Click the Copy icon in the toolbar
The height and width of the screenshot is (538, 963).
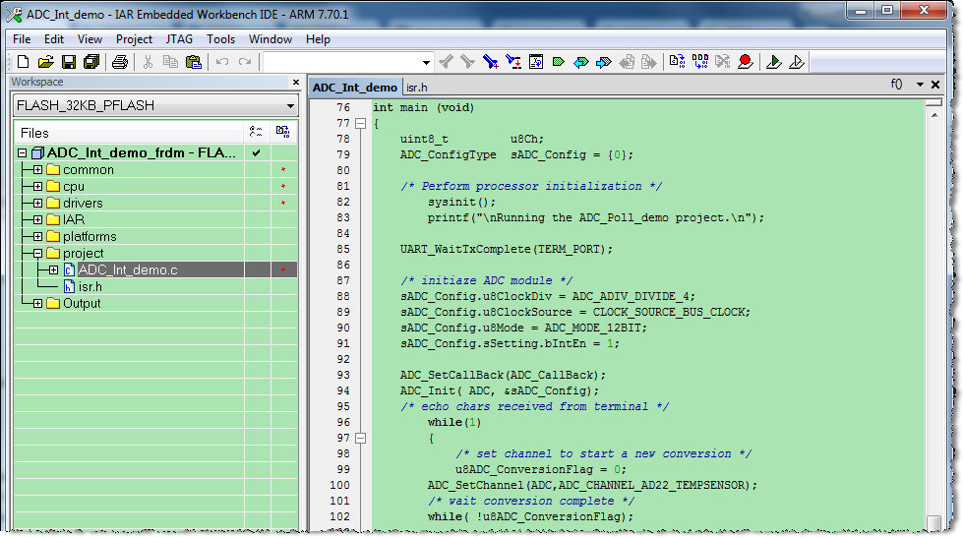click(170, 62)
